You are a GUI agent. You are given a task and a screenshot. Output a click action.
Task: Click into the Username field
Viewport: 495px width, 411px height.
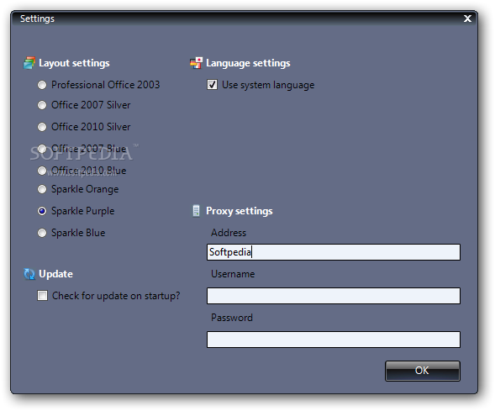[334, 296]
